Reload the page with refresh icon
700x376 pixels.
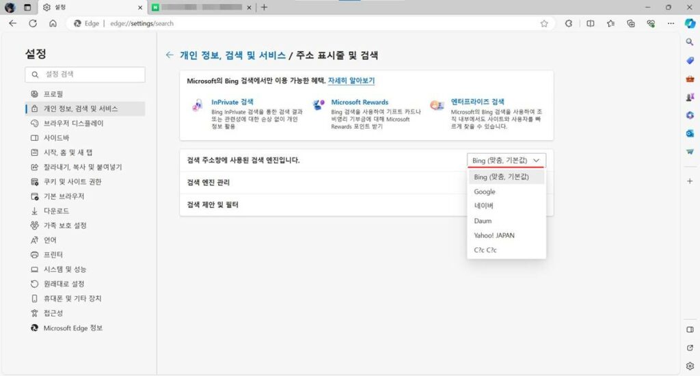[33, 23]
